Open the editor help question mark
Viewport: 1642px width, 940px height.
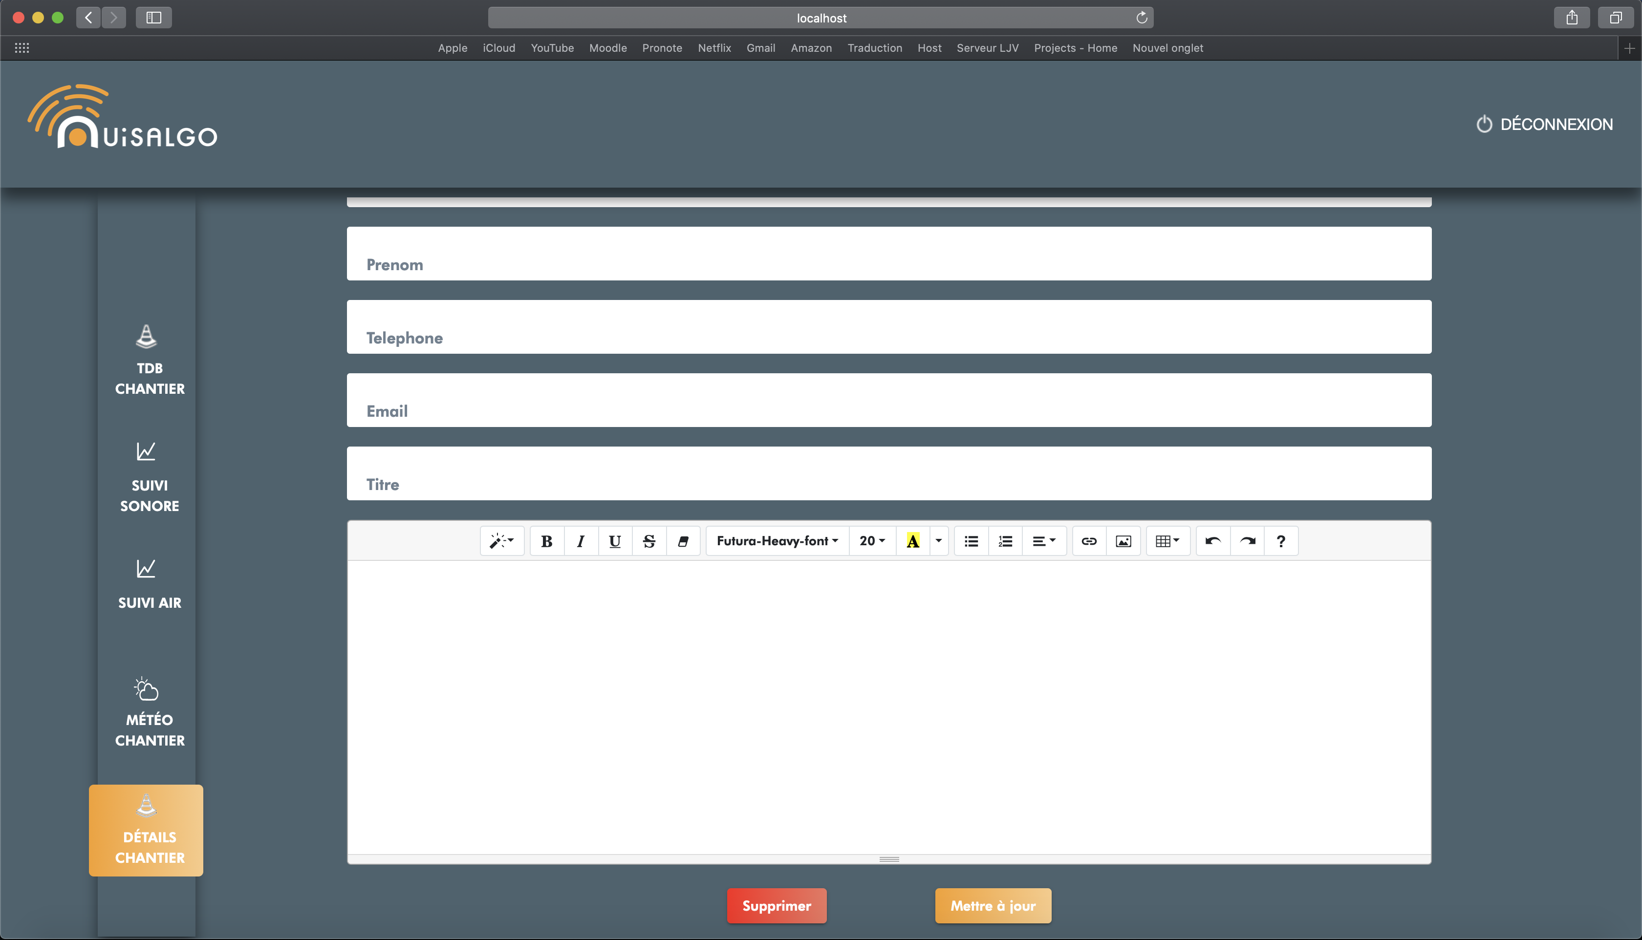(x=1281, y=541)
